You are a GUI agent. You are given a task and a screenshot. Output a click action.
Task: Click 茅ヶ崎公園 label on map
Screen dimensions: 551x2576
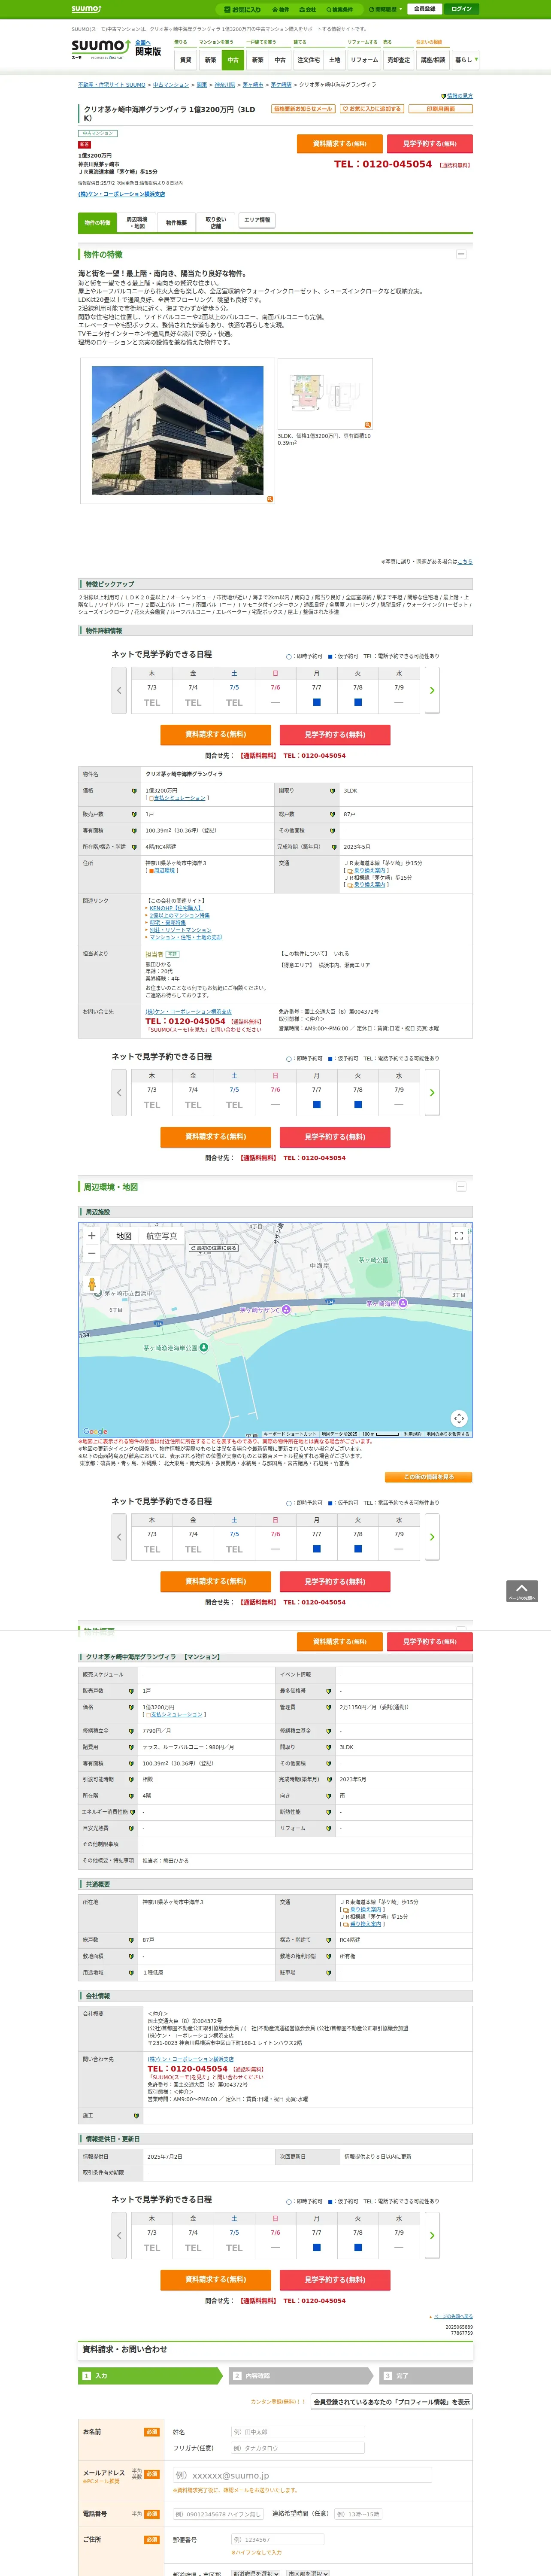pos(374,1260)
